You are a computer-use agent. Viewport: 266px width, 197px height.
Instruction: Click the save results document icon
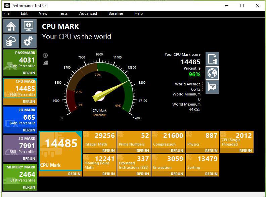212,59
